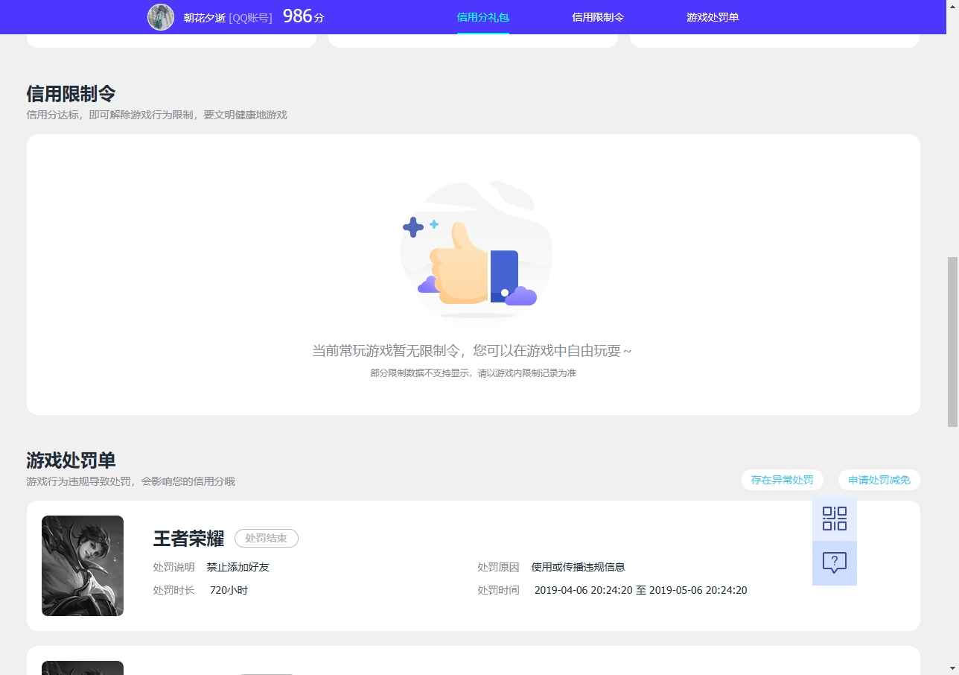Click the 存在异常处罚 button
The image size is (959, 675).
click(x=782, y=480)
